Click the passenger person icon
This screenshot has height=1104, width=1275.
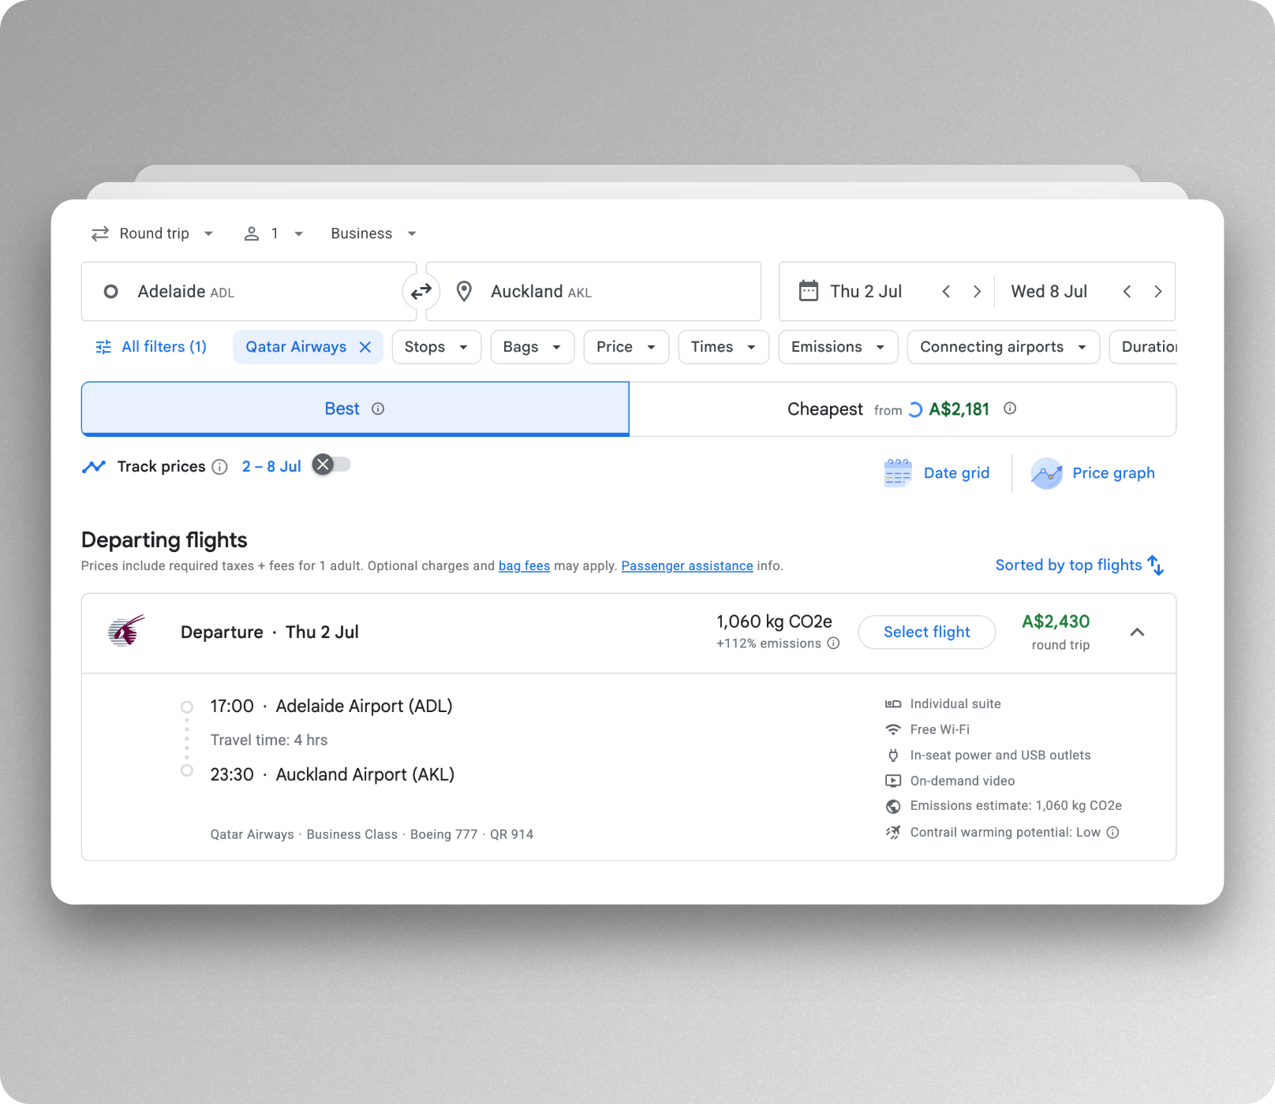pos(252,233)
